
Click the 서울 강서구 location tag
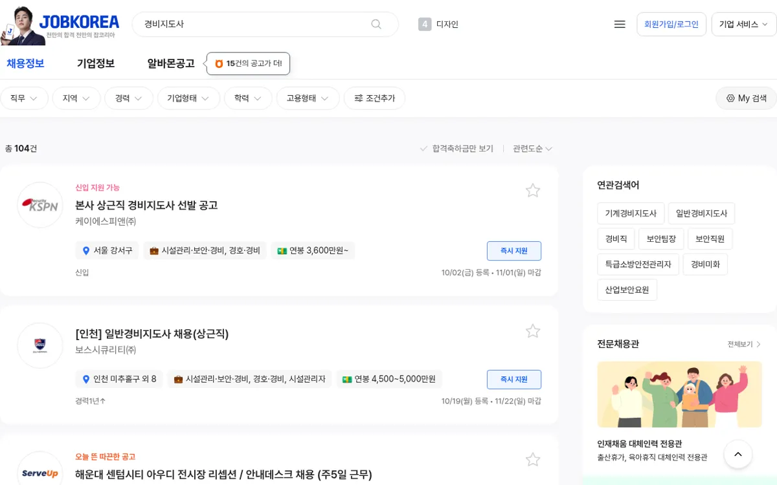107,251
